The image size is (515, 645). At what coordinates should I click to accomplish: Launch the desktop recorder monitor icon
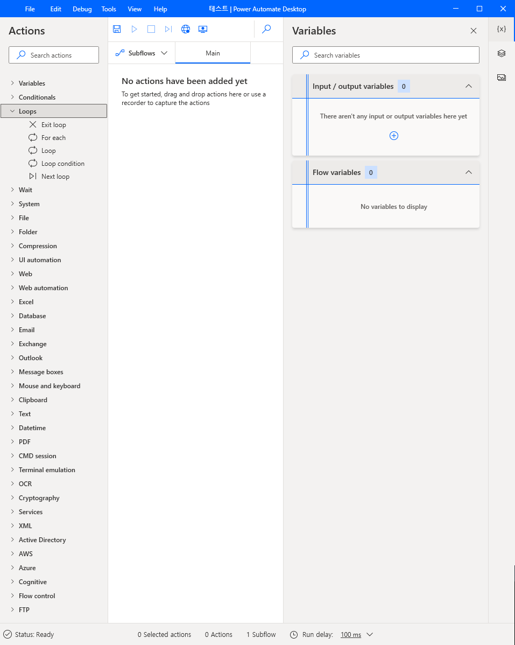[x=203, y=29]
